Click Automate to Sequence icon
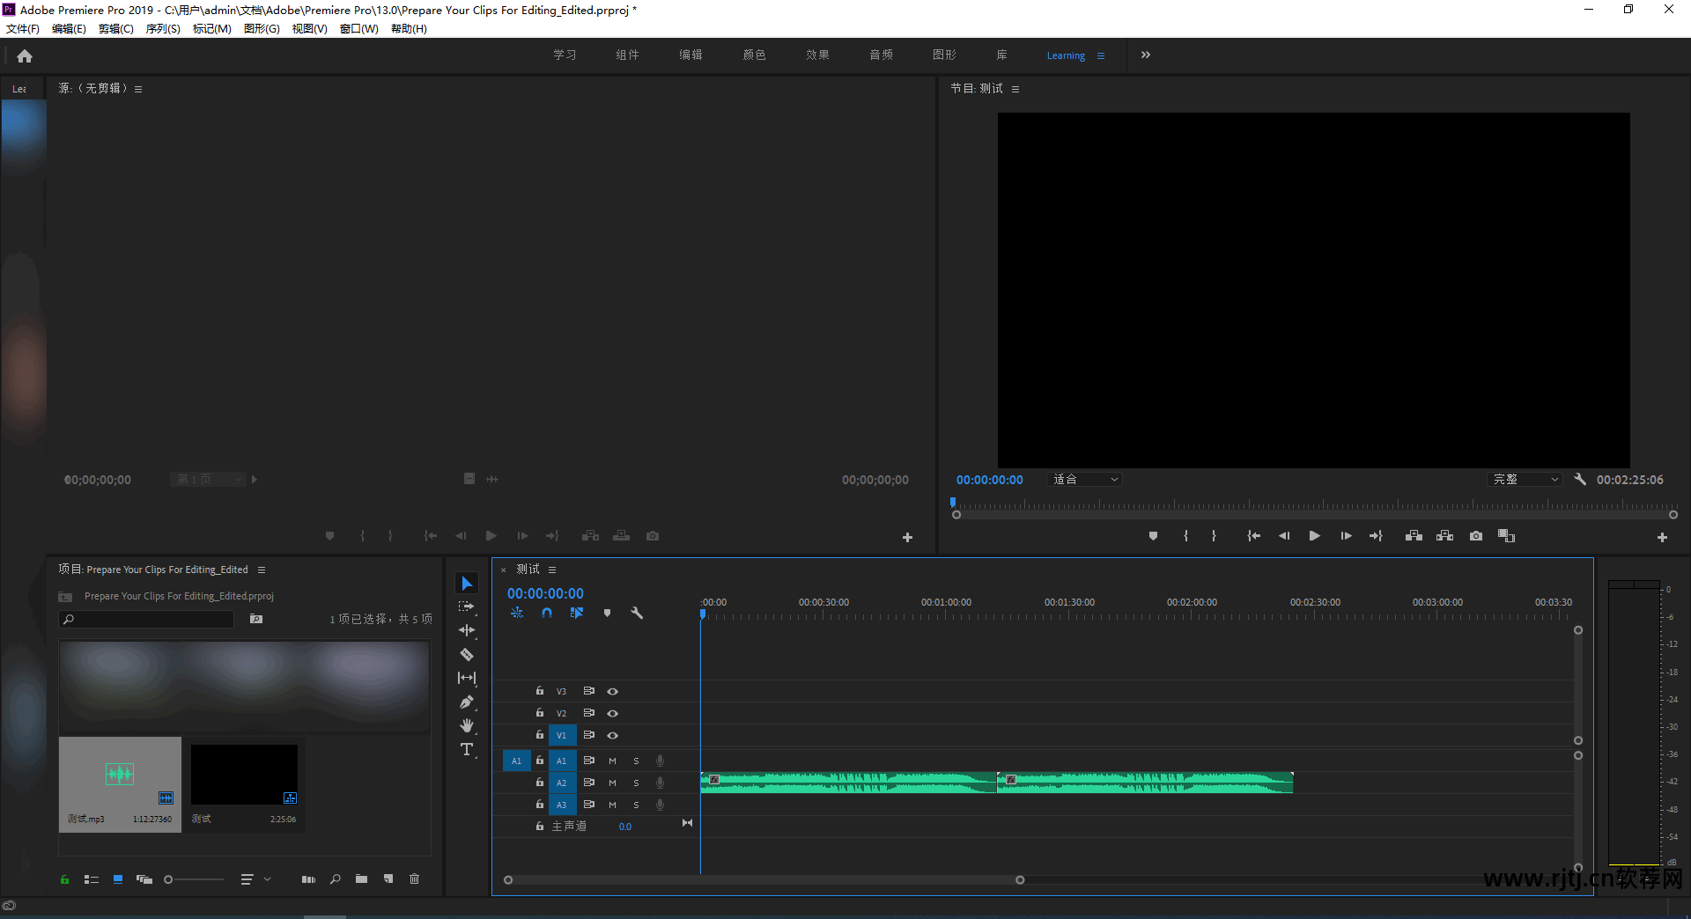The image size is (1691, 919). pyautogui.click(x=308, y=879)
